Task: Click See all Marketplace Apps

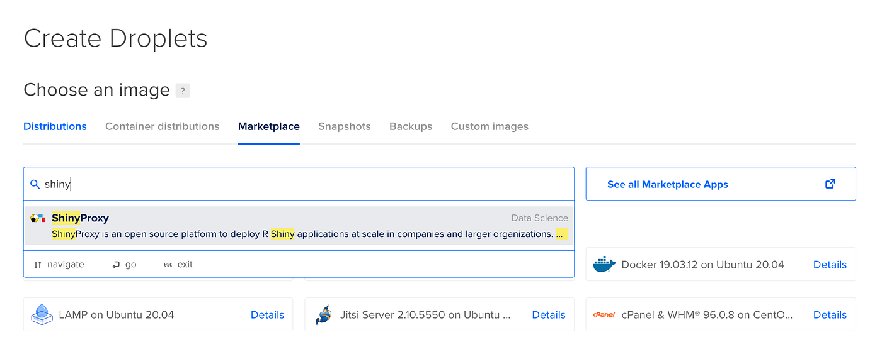Action: [721, 184]
